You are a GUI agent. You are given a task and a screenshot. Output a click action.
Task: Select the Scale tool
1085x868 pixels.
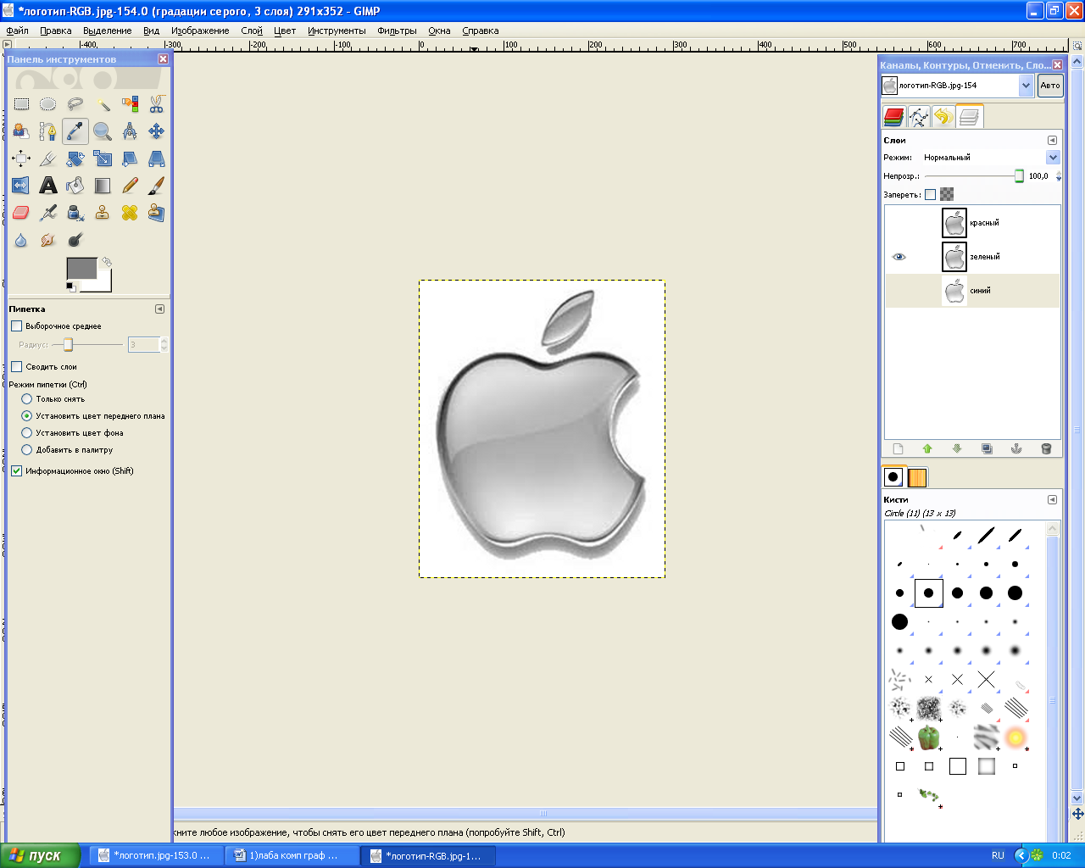(103, 159)
